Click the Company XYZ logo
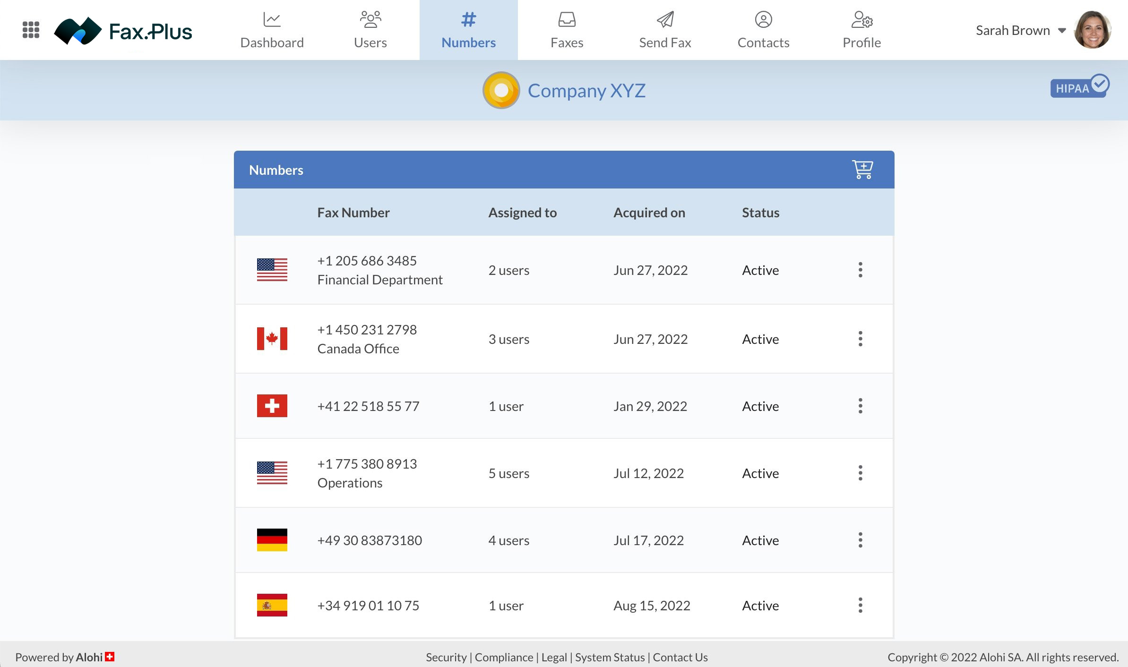Image resolution: width=1128 pixels, height=667 pixels. tap(500, 90)
